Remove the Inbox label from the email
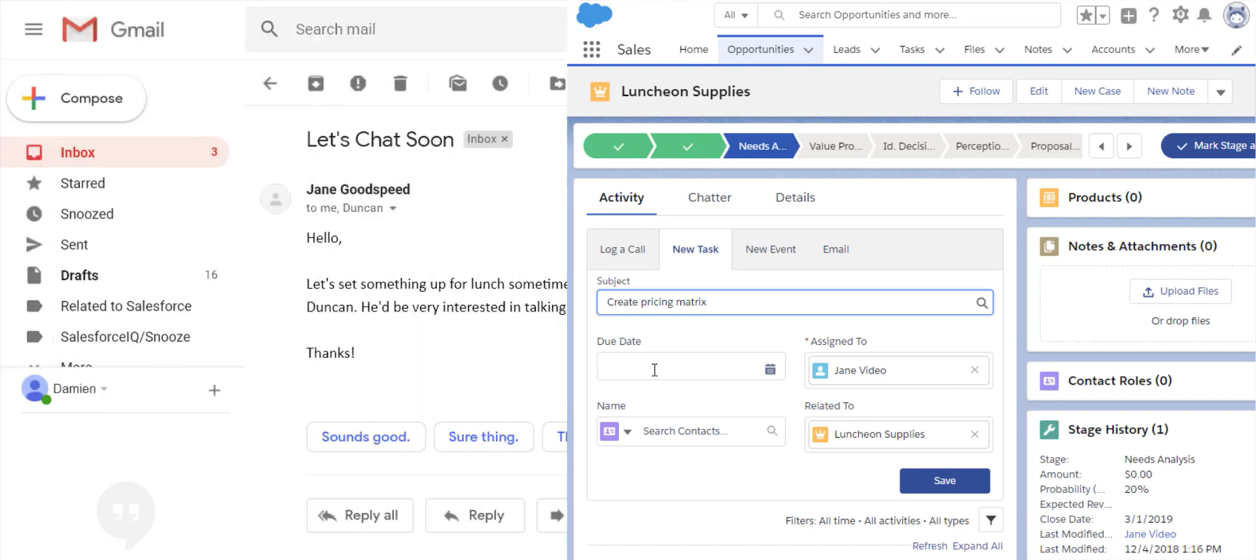 [x=504, y=139]
